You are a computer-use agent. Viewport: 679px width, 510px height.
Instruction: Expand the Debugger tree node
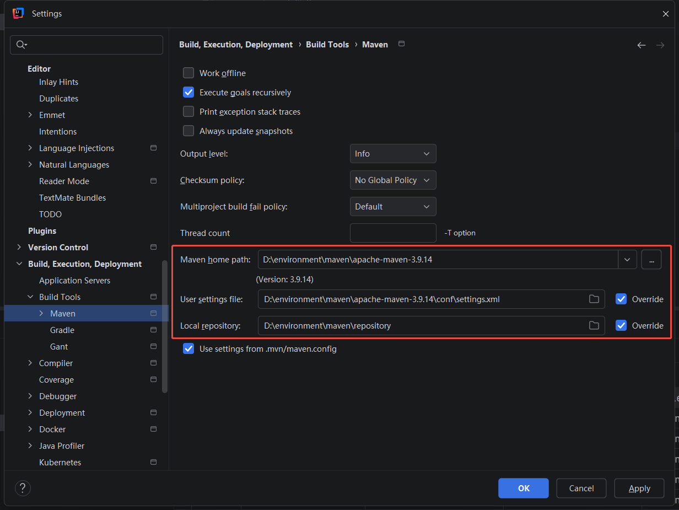[x=30, y=396]
